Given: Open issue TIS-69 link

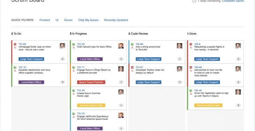Looking at the screenshot, I should [x=139, y=44].
